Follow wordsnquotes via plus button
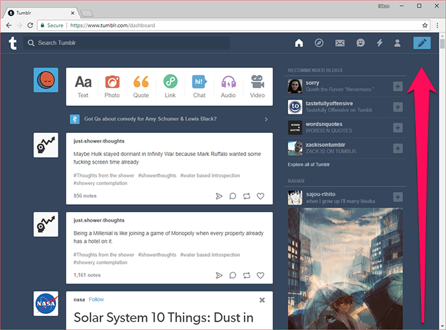Screen dimensions: 446x330 pyautogui.click(x=398, y=128)
